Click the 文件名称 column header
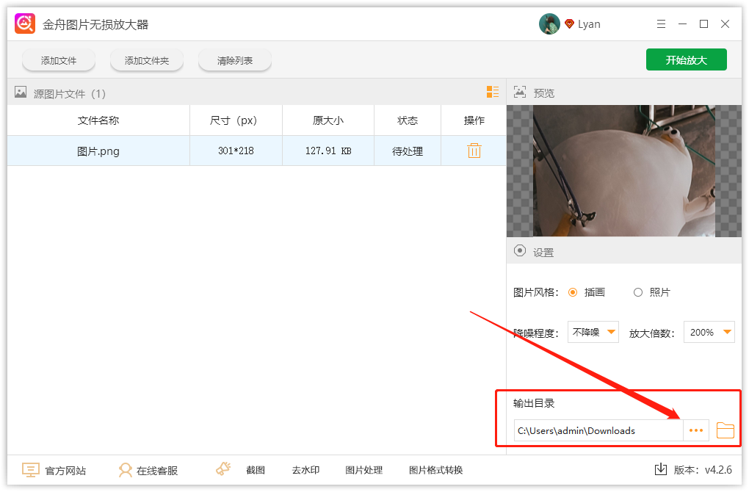 tap(98, 120)
